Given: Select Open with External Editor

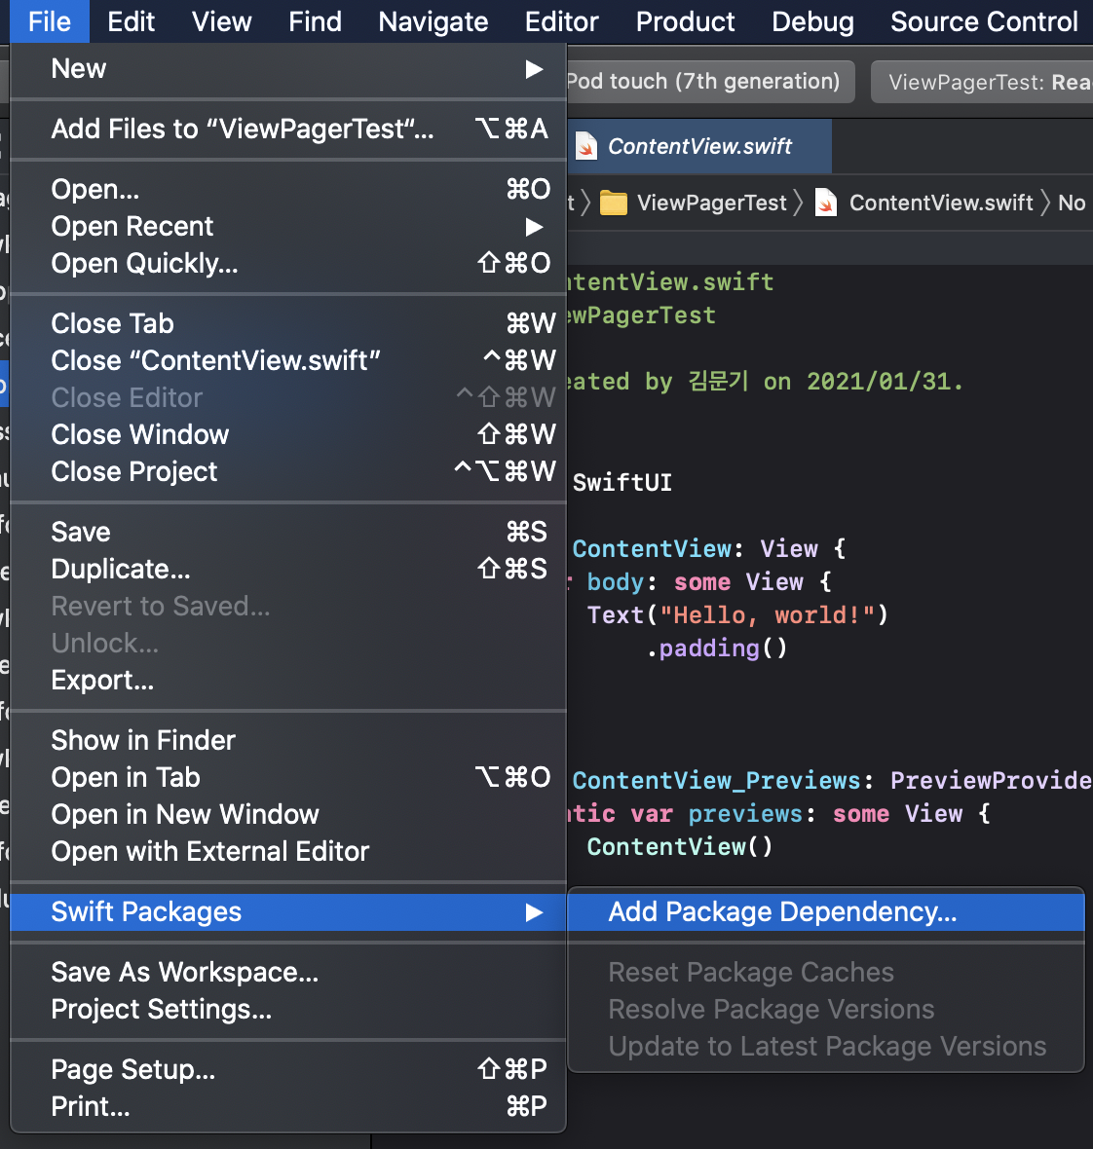Looking at the screenshot, I should pyautogui.click(x=288, y=851).
